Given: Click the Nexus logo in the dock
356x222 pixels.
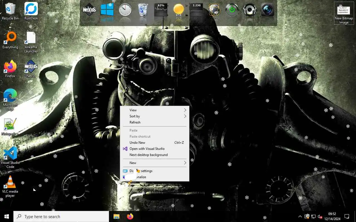Looking at the screenshot, I should tap(89, 10).
